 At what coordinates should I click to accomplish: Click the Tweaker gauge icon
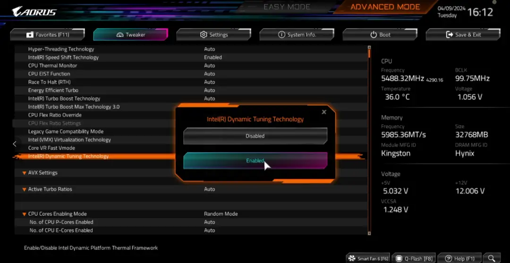[x=120, y=35]
